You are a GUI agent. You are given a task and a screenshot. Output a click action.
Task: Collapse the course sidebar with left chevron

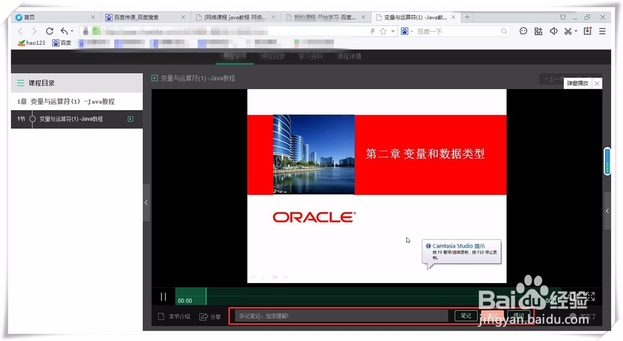(146, 202)
